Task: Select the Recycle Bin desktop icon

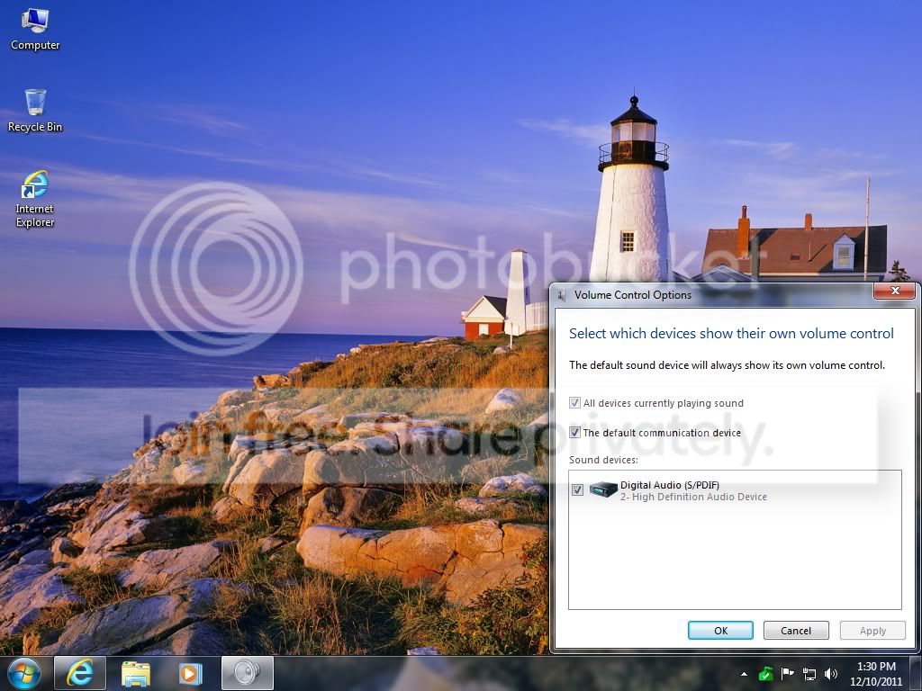Action: point(35,111)
